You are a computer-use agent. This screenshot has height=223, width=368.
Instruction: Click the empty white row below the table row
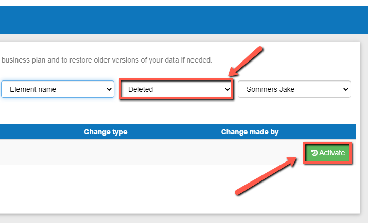point(154,179)
